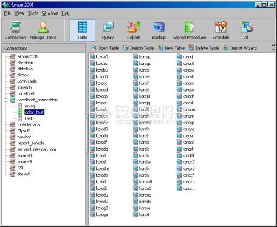The width and height of the screenshot is (277, 227).
Task: Collapse the Localhost_connection tree node
Action: (5, 100)
